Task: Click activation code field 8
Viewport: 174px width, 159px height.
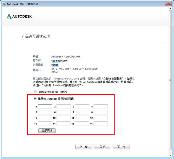Action: click(x=100, y=112)
